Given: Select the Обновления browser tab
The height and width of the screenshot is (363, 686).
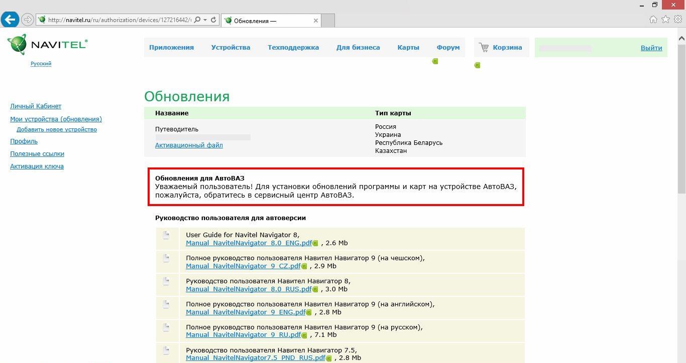Looking at the screenshot, I should [270, 21].
